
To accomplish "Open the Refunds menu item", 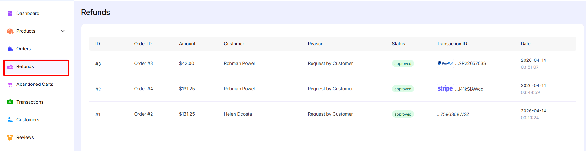I will pos(25,66).
